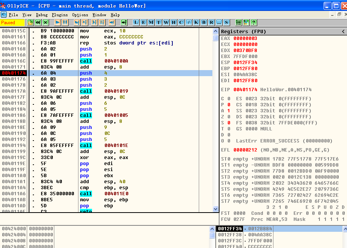Open the Log window with the L button

(x=136, y=22)
